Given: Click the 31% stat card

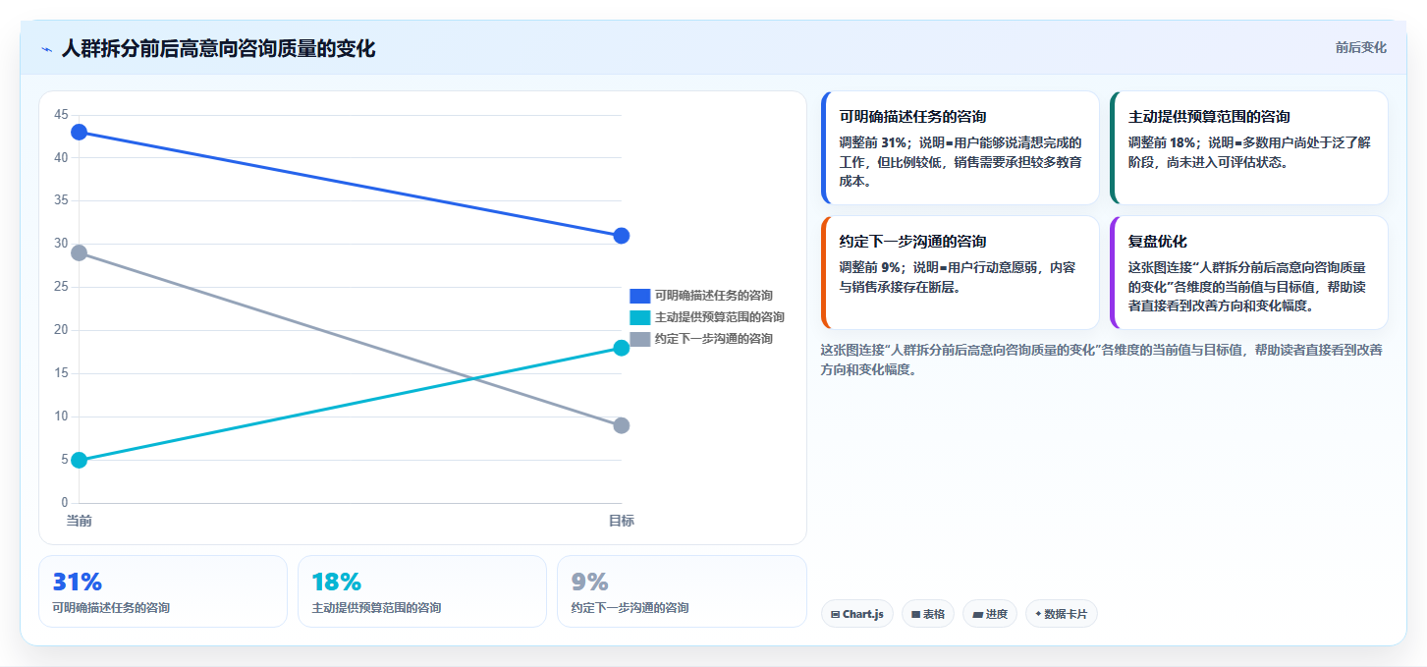Looking at the screenshot, I should pos(163,591).
